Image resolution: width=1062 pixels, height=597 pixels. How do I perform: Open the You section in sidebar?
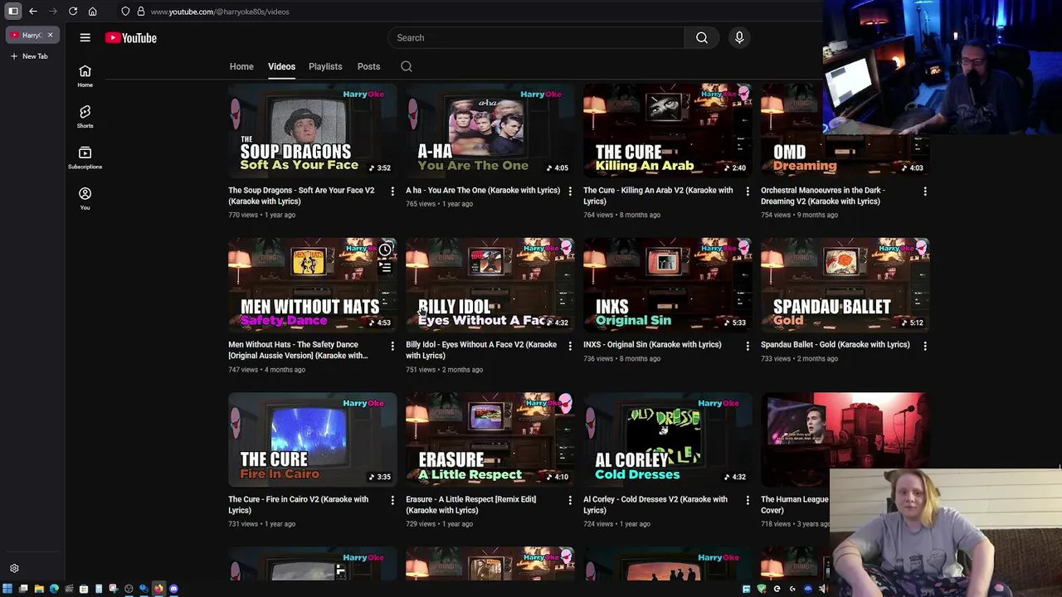tap(85, 198)
